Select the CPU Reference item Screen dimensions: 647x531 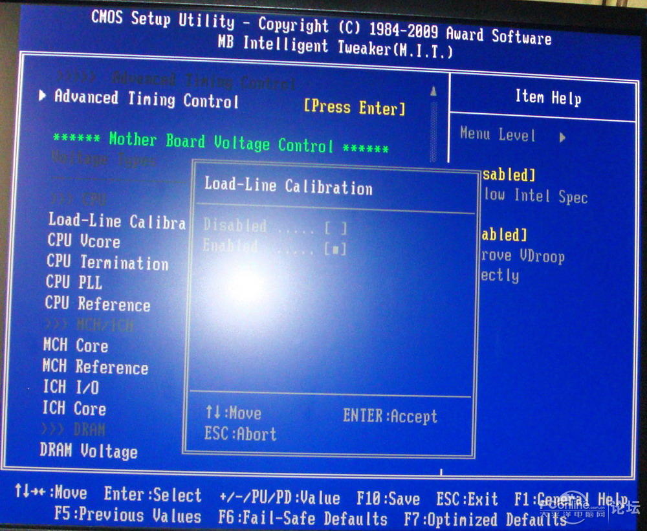coord(98,303)
